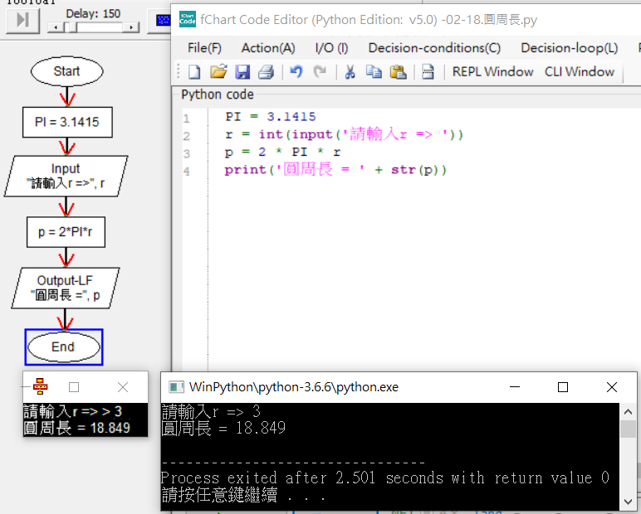Image resolution: width=641 pixels, height=514 pixels.
Task: Select the p = 2*PI*r process box
Action: click(x=66, y=232)
